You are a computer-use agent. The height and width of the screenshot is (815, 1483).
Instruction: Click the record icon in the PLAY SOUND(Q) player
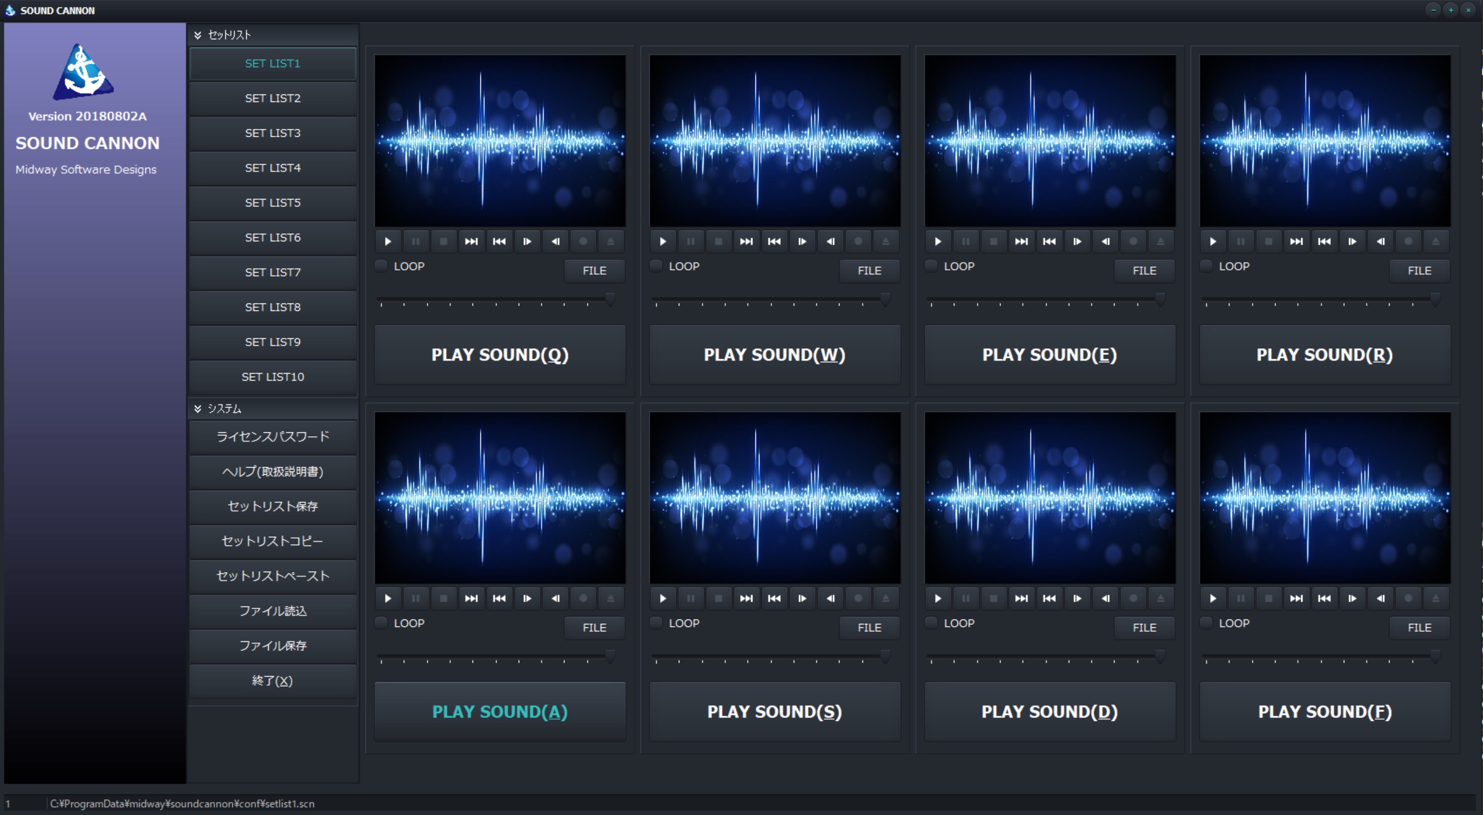coord(583,241)
